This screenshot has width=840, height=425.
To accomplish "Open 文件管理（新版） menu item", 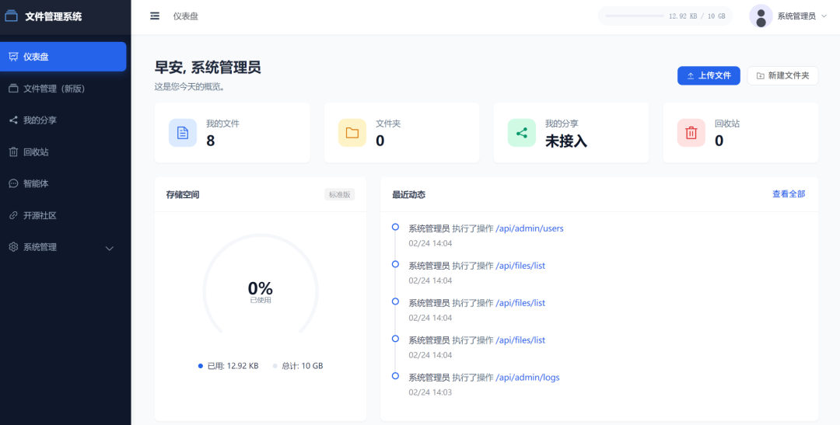I will (63, 89).
